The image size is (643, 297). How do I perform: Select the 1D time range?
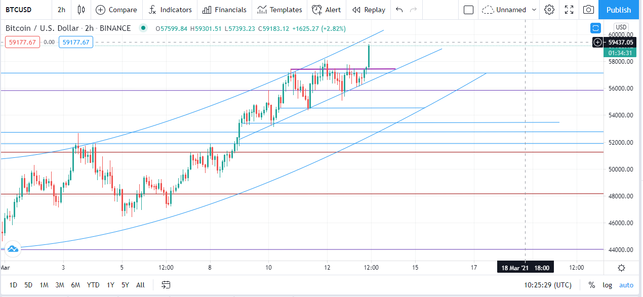click(13, 285)
